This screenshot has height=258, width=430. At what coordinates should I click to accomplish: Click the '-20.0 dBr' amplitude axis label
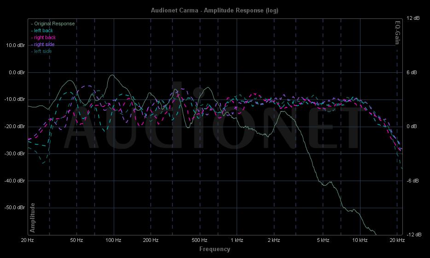15,126
